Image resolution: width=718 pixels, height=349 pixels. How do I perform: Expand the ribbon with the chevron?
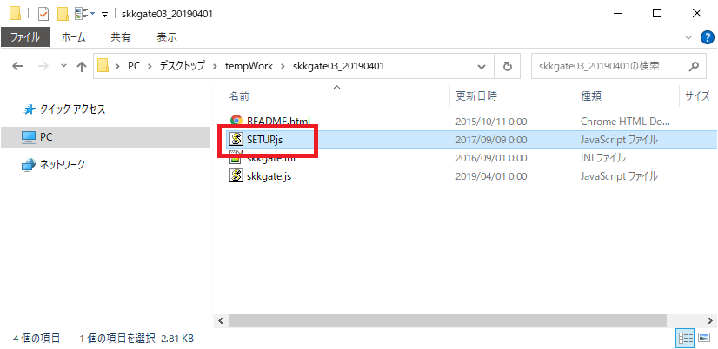688,37
